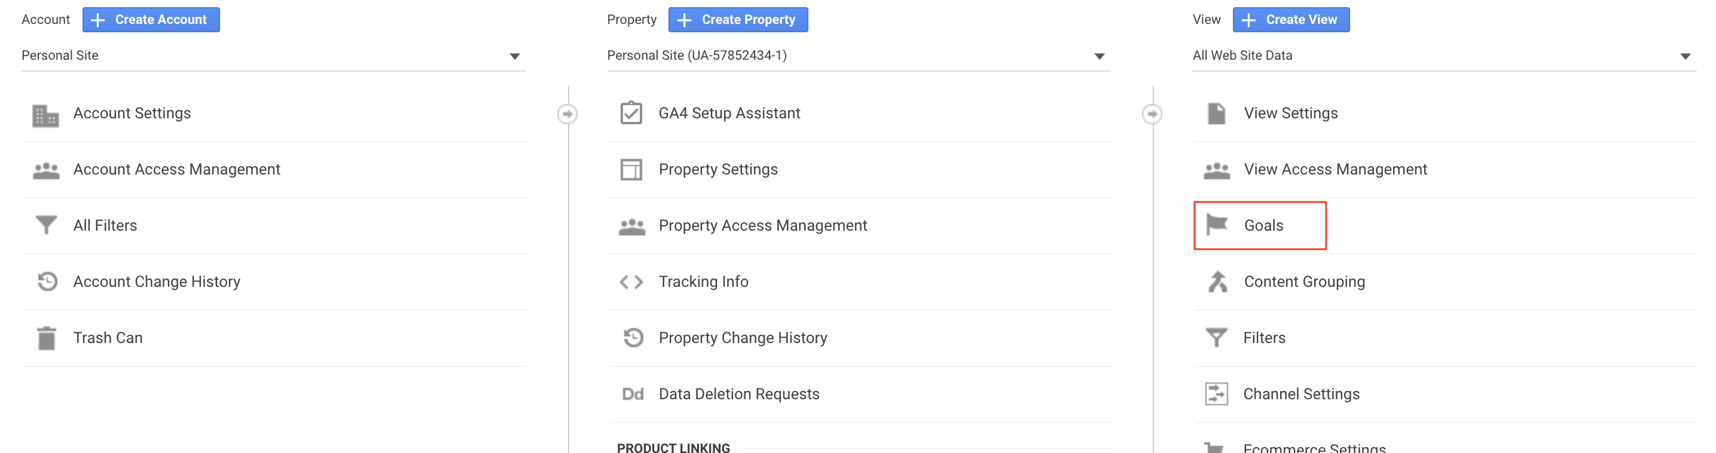
Task: Click the Goals flag icon
Action: coord(1216,225)
